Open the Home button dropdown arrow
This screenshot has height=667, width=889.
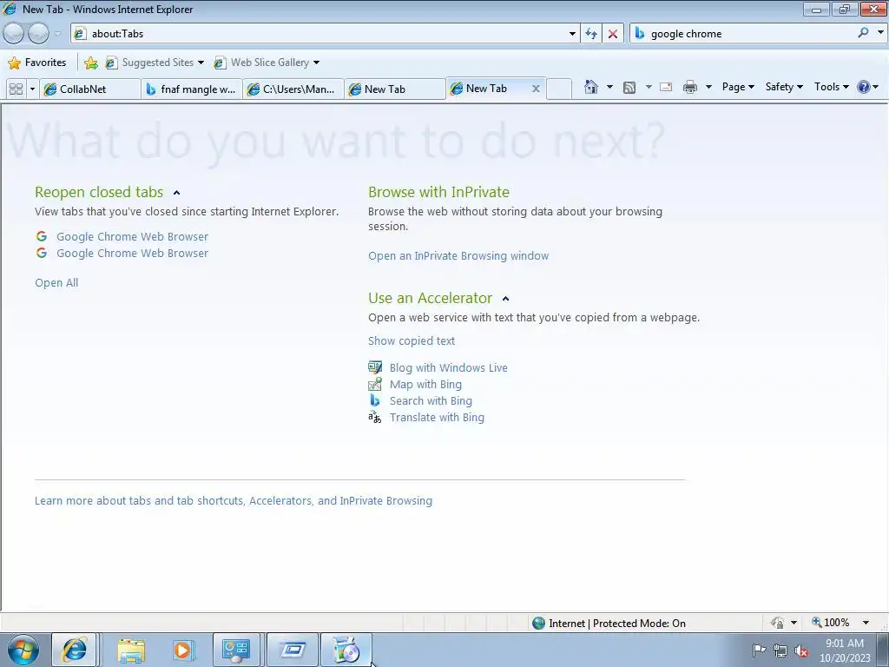point(609,87)
